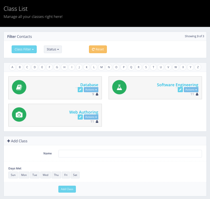Click the pencil edit icon under Database
Viewport: 210px width, 199px height.
coord(80,90)
